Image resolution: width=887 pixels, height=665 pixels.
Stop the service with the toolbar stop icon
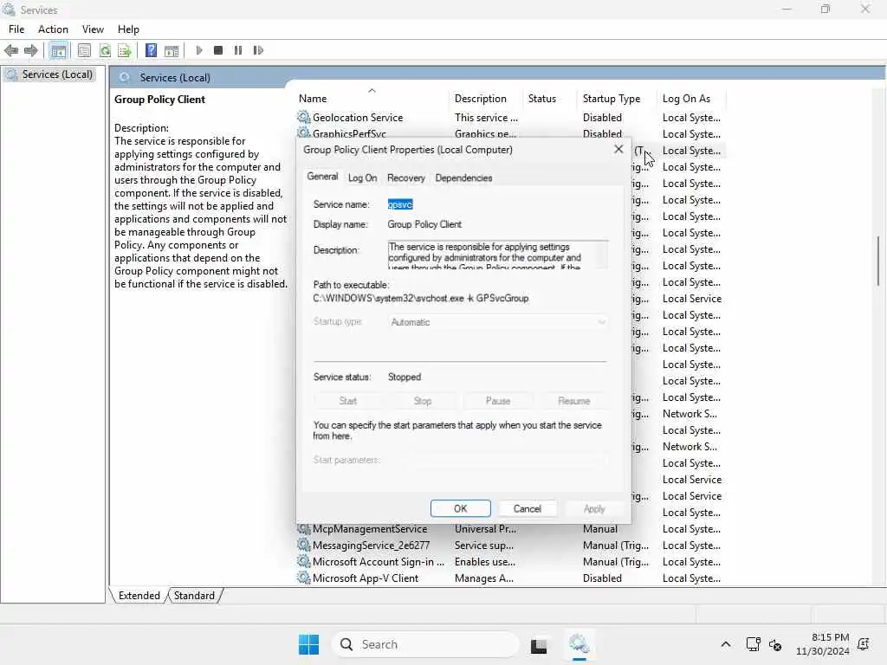(x=218, y=50)
